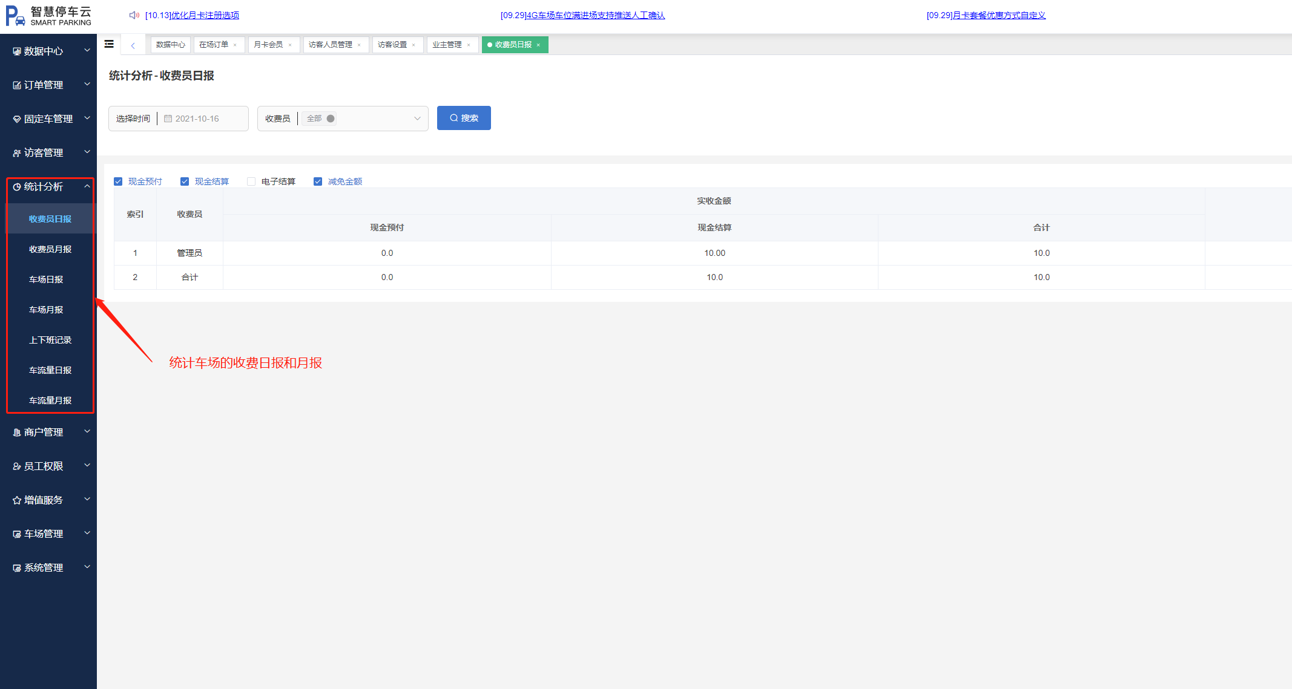Screen dimensions: 1292x689
Task: Click the blue 搜索 button
Action: (464, 118)
